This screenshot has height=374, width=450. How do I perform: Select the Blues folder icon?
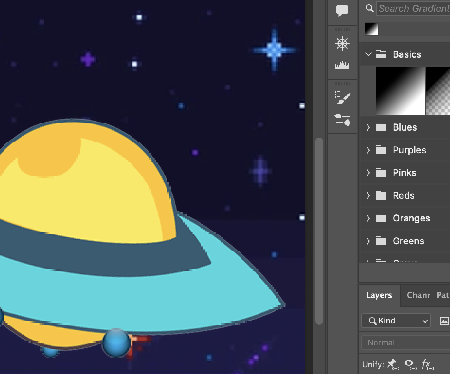[381, 127]
